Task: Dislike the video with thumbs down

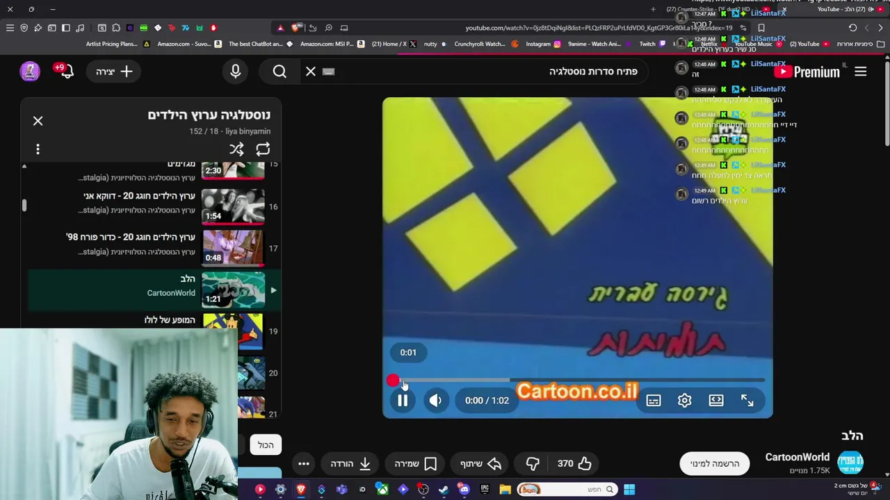Action: click(533, 463)
